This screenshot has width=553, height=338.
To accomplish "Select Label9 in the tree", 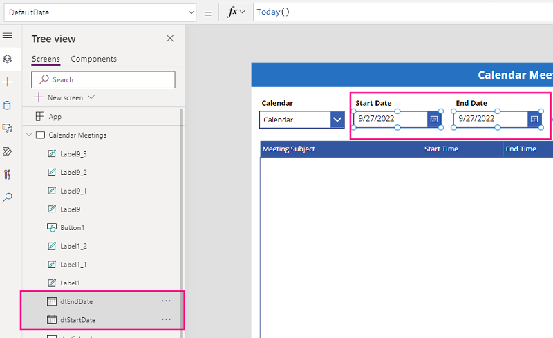I will (x=71, y=209).
